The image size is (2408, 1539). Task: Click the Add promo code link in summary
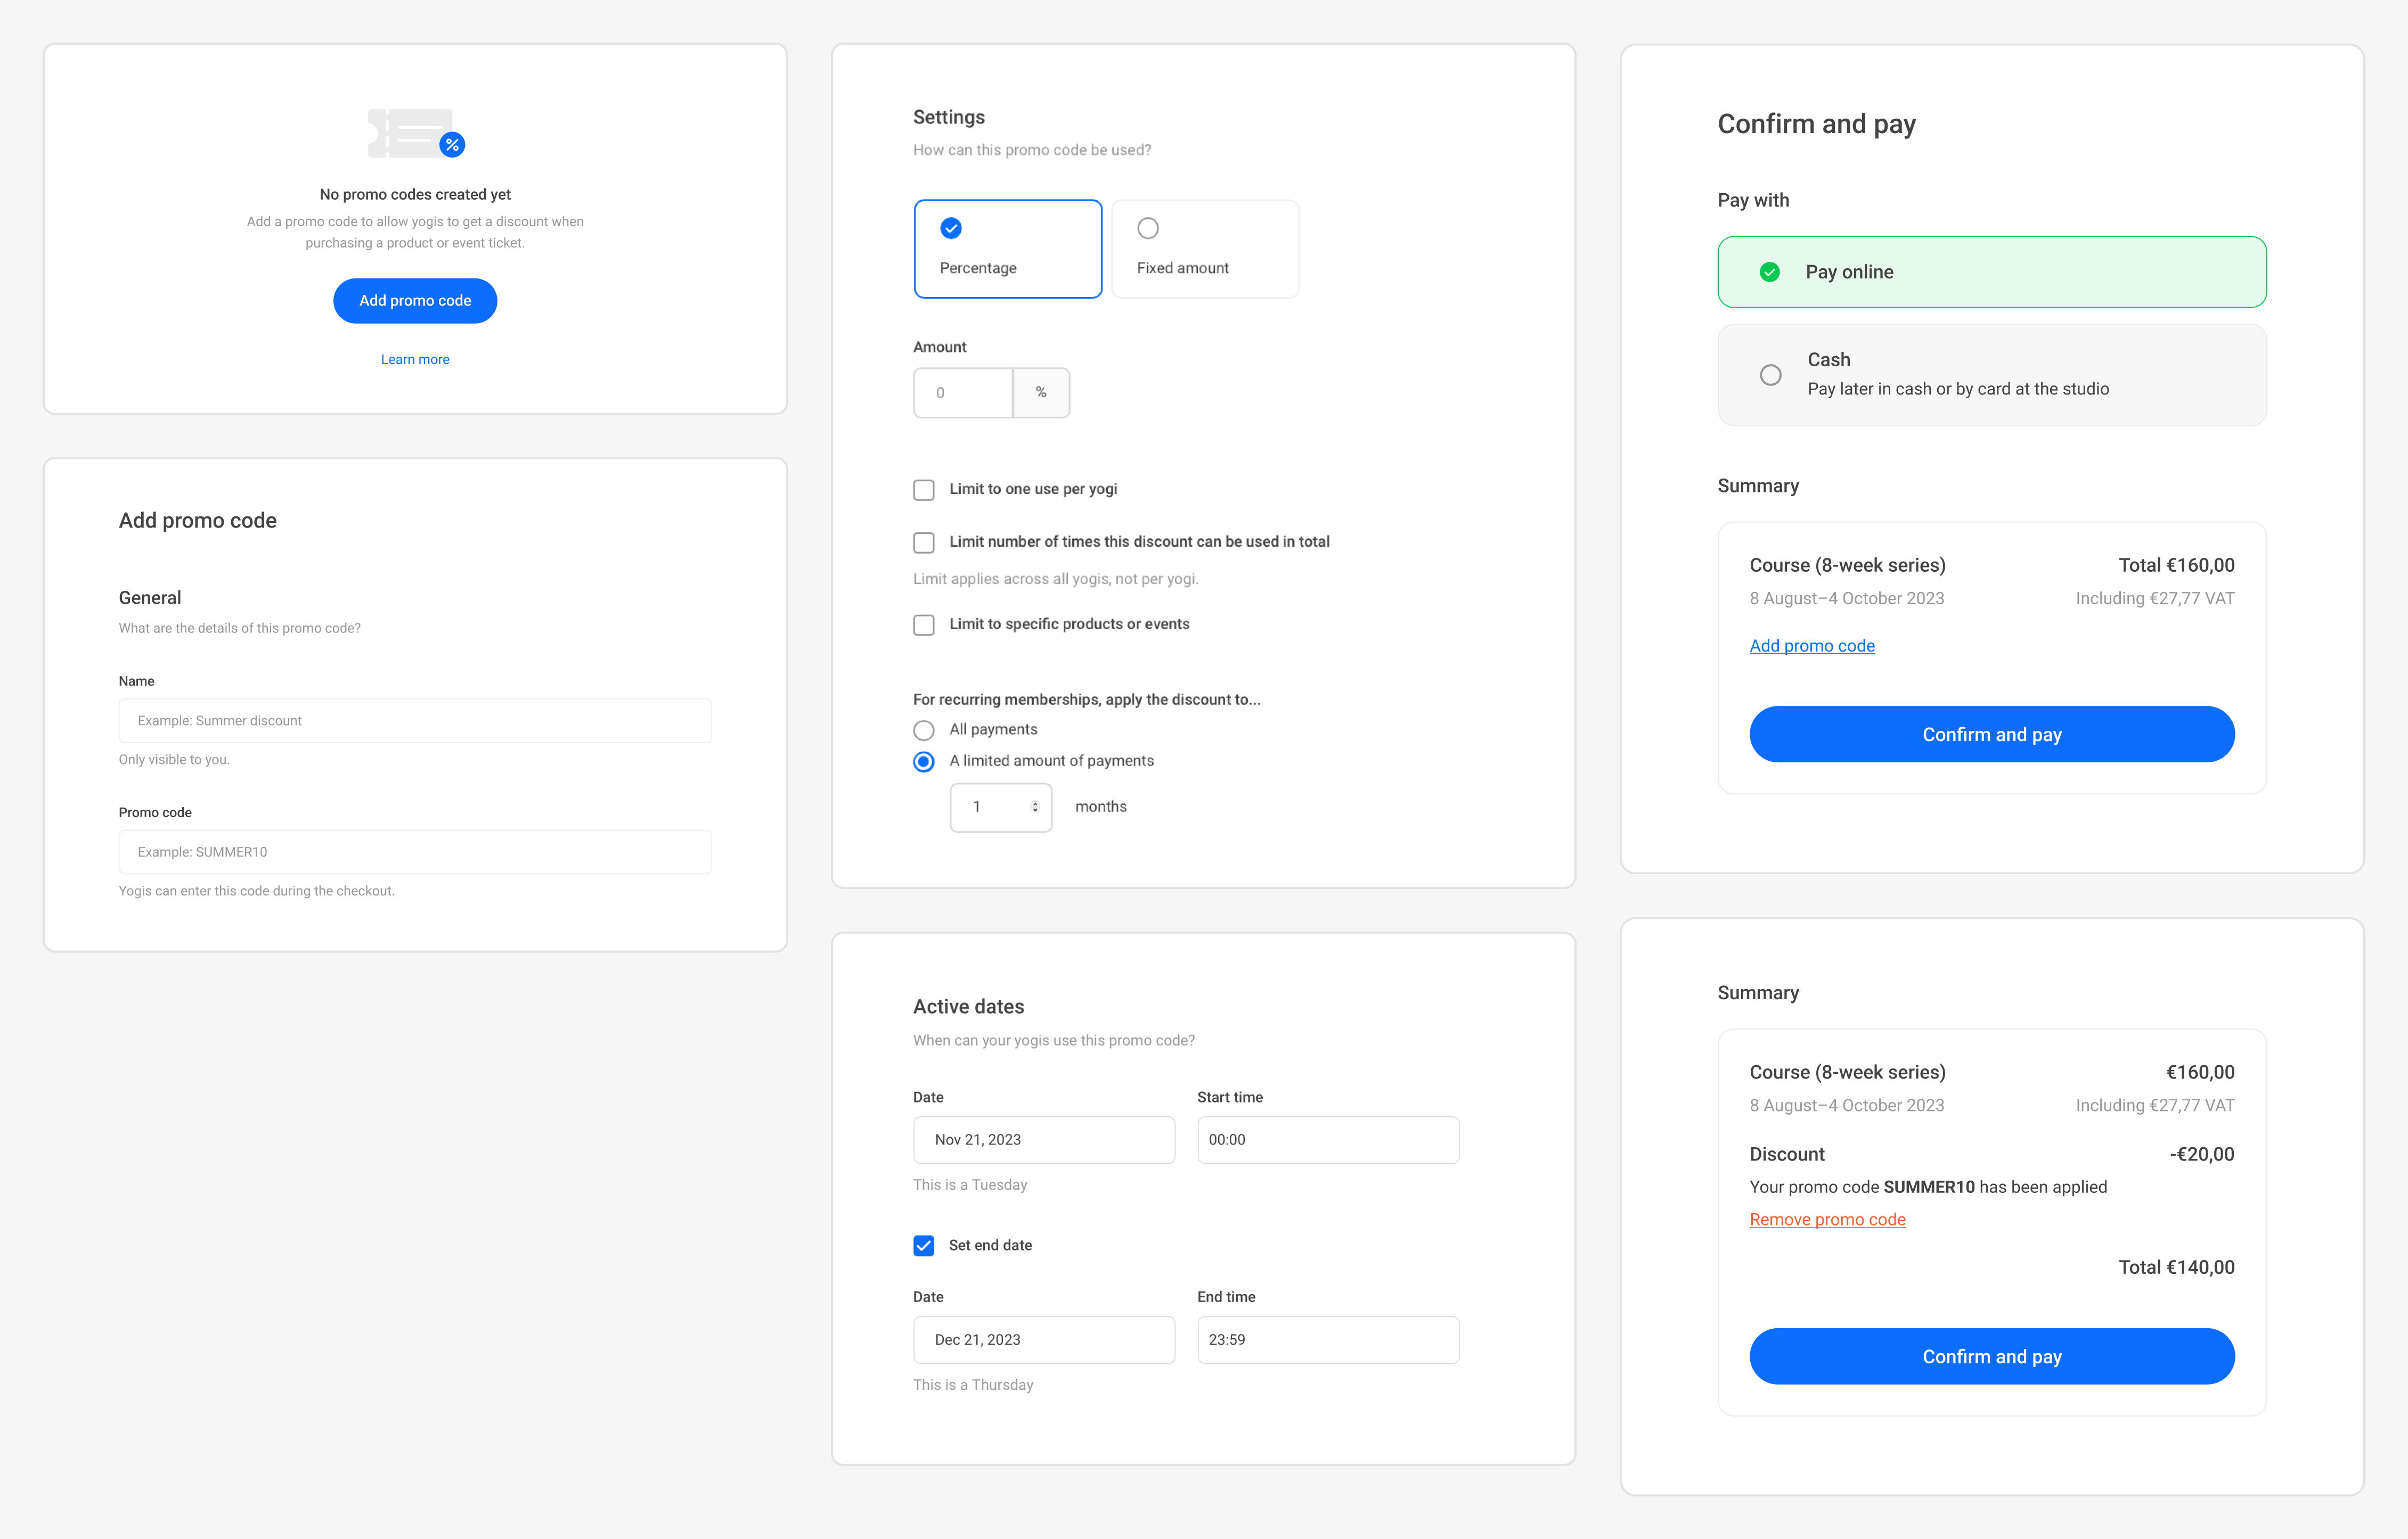click(1811, 644)
